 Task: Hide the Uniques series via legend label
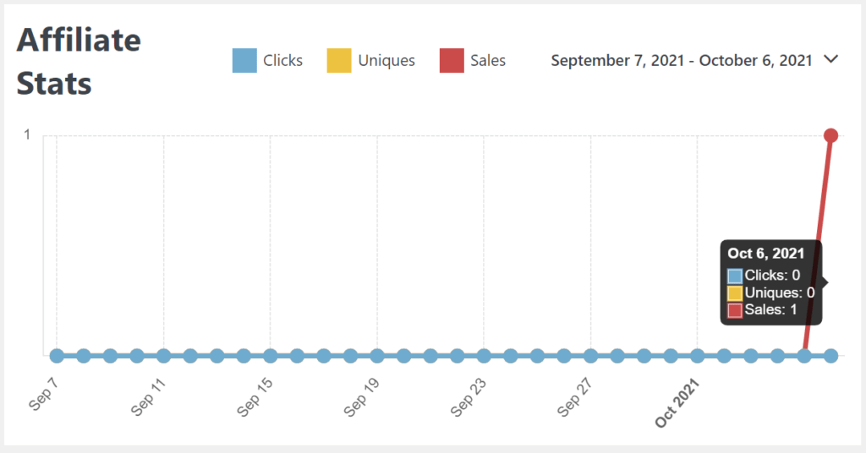coord(386,61)
